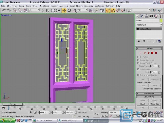This screenshot has width=164, height=123.
Task: Select the Select and Link tool
Action: (15, 10)
